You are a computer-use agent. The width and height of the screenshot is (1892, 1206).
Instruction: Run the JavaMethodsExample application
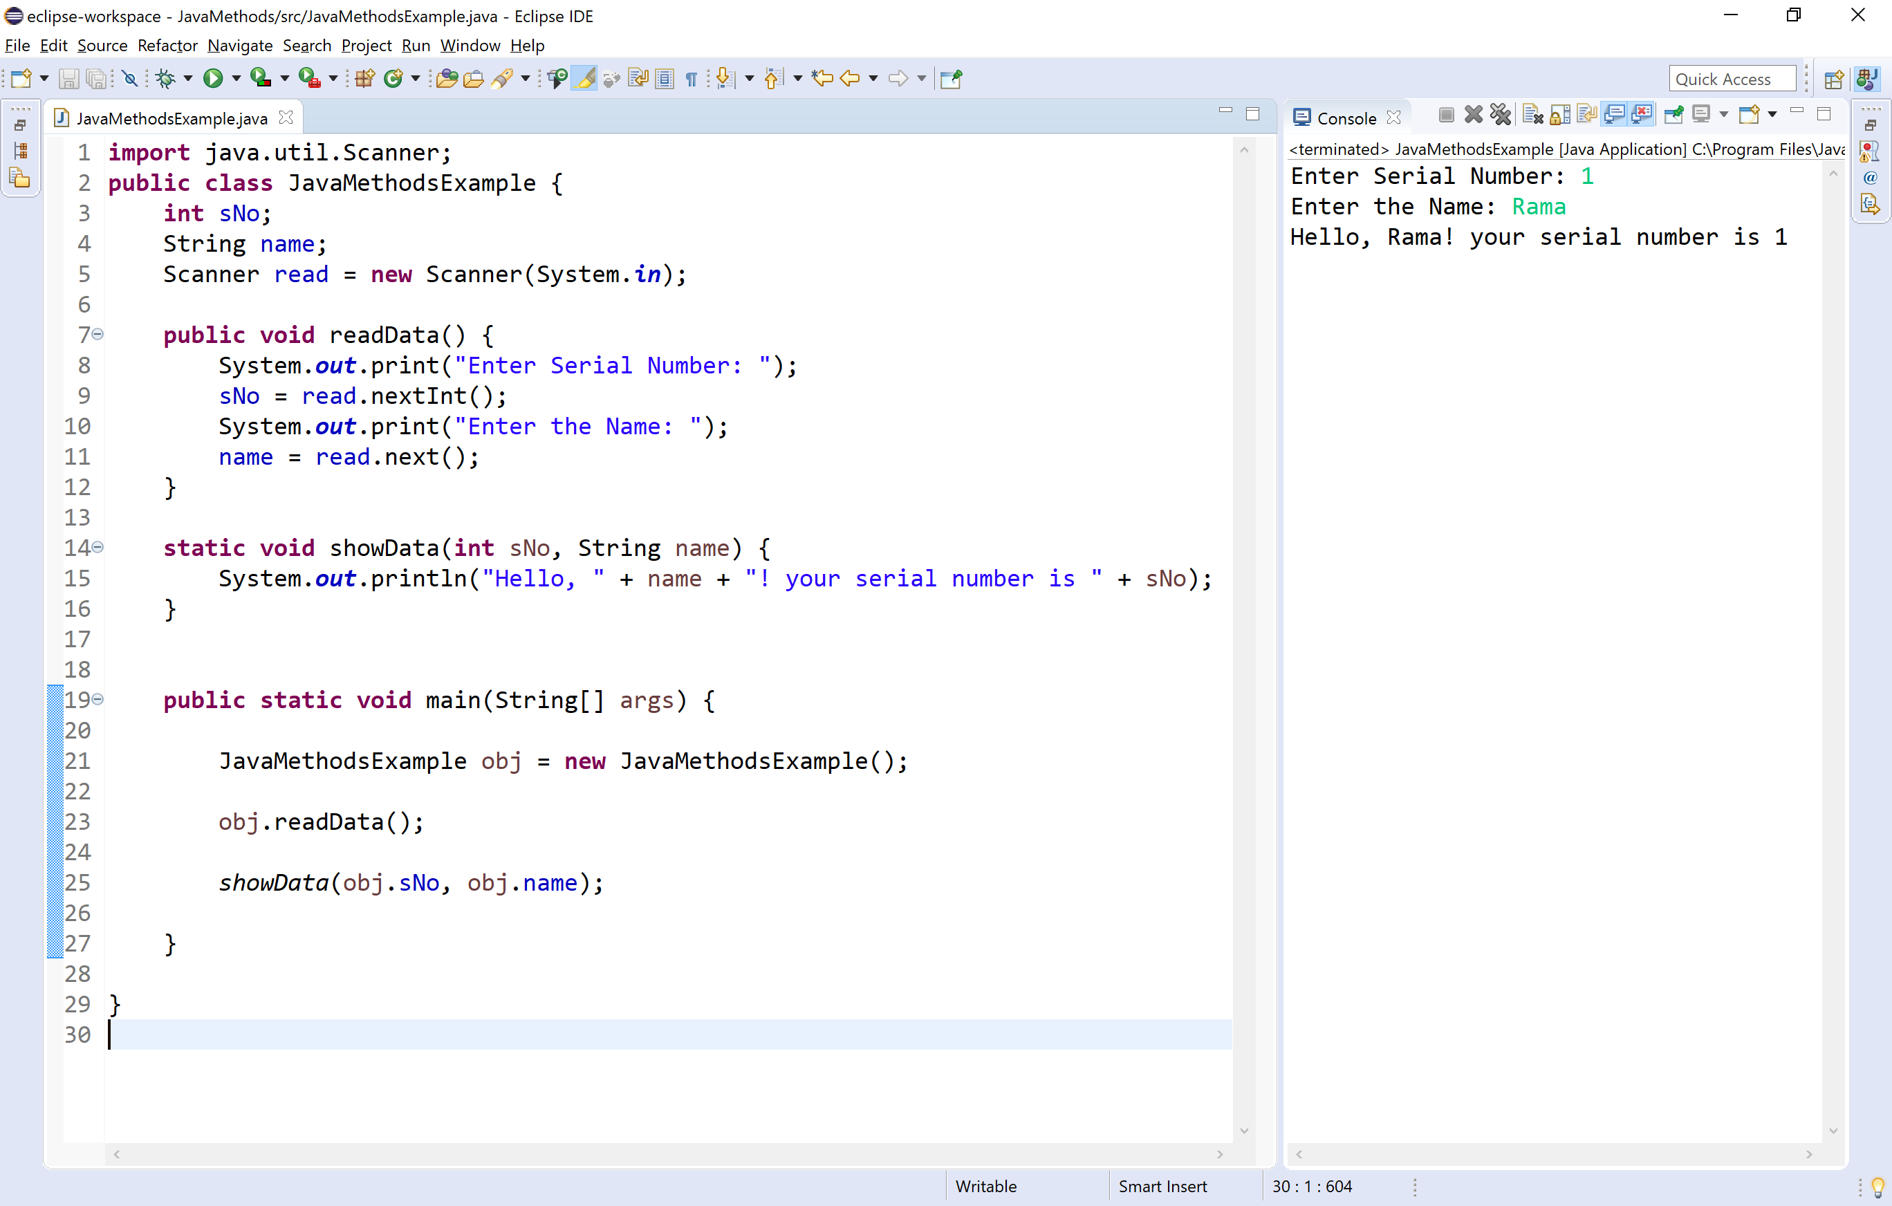pyautogui.click(x=213, y=77)
